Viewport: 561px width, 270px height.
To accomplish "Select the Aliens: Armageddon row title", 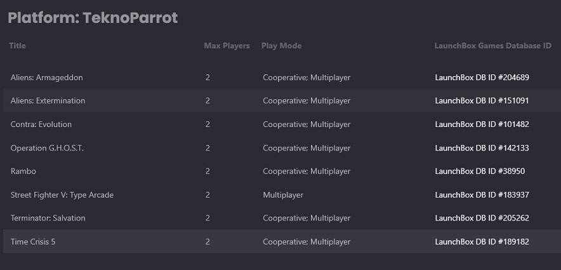I will click(47, 78).
